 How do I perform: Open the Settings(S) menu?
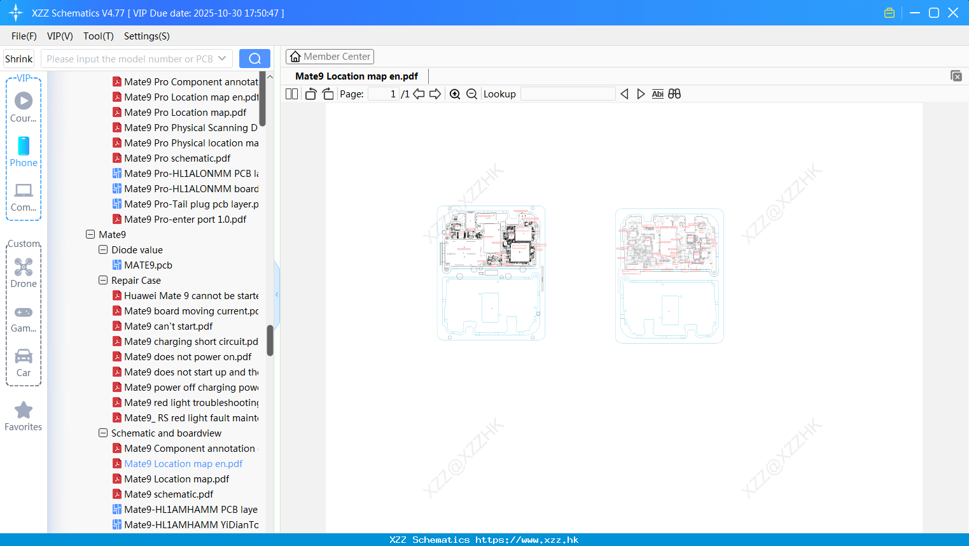pyautogui.click(x=147, y=36)
